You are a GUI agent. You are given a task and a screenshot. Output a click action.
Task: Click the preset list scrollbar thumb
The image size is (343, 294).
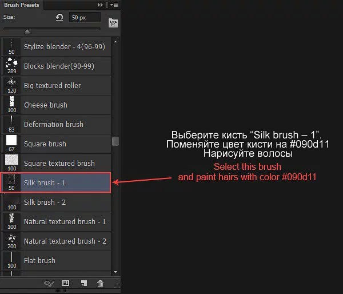point(115,141)
